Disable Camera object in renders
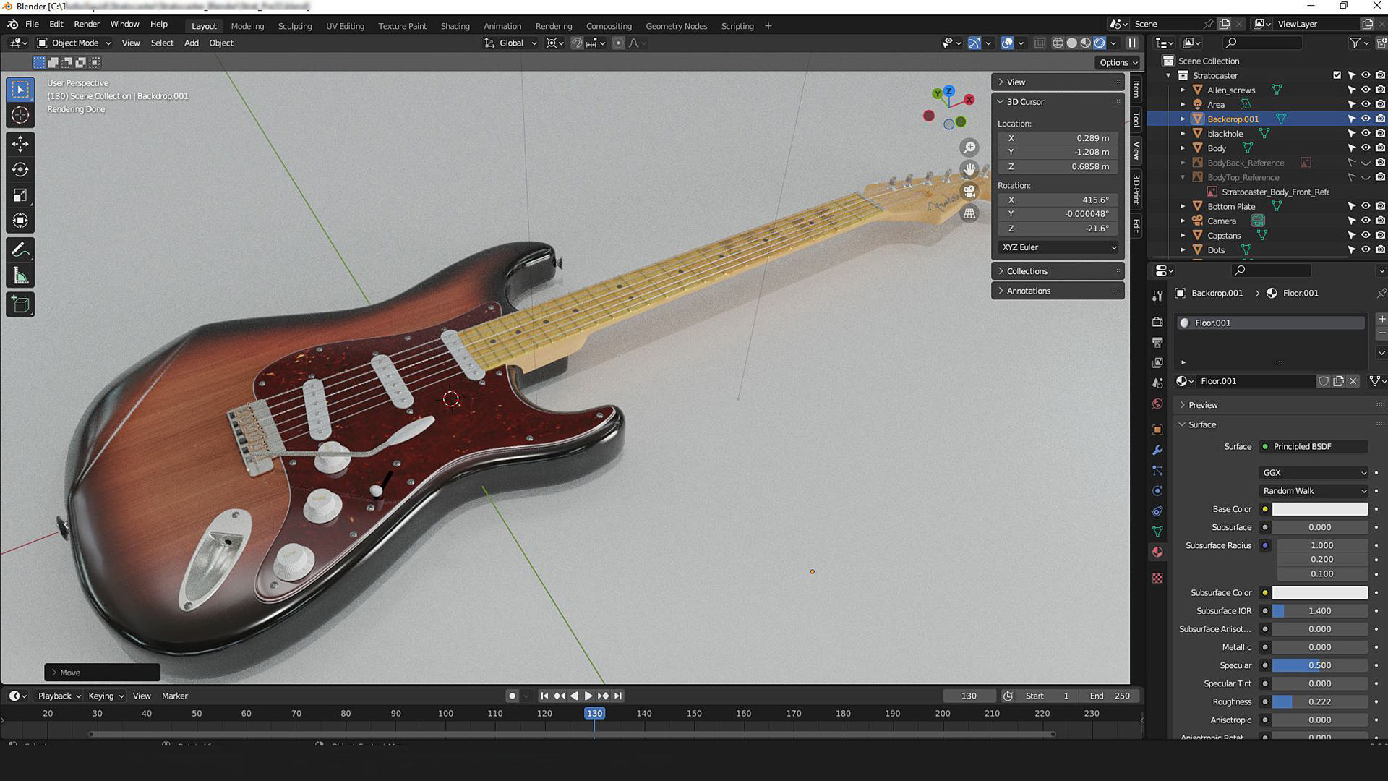The height and width of the screenshot is (781, 1388). (1380, 221)
